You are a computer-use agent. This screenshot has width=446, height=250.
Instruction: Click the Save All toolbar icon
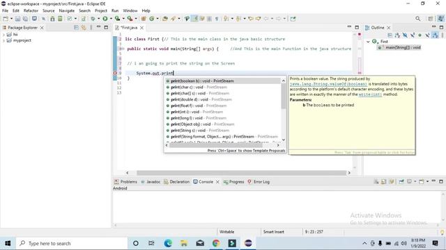tap(25, 19)
